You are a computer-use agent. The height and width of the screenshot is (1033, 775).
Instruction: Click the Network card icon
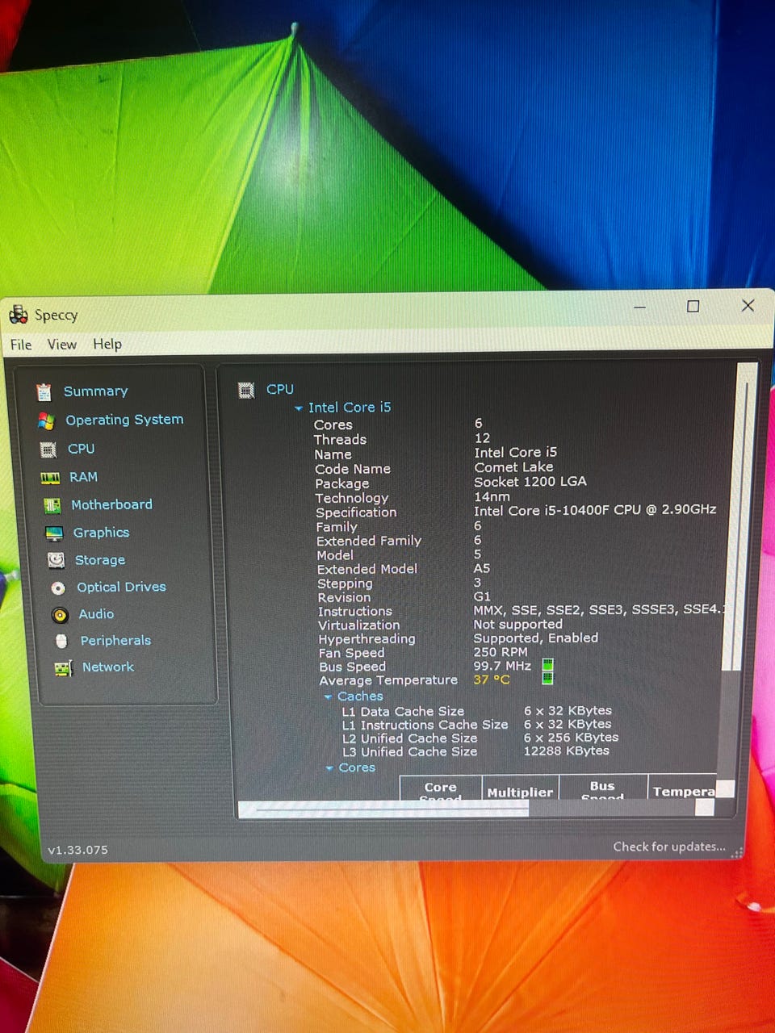pos(63,668)
